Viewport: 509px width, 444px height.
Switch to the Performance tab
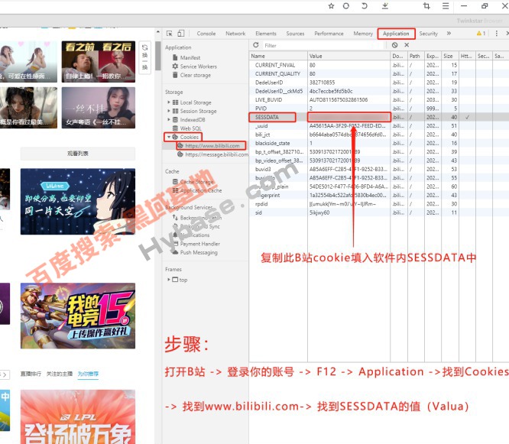click(x=329, y=34)
